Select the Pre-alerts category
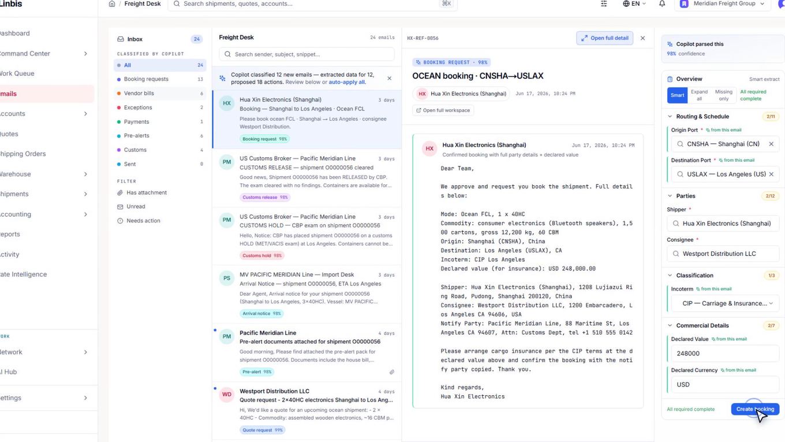The image size is (785, 442). click(160, 136)
